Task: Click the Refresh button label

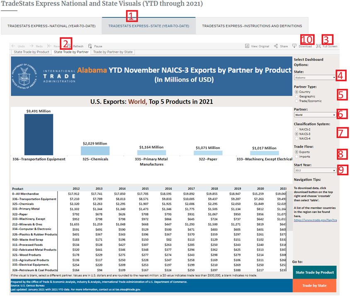Action: 78,46
